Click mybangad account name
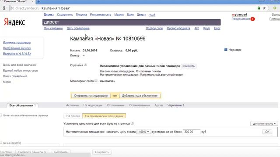Viewport: 280px width, 157px height. click(239, 14)
